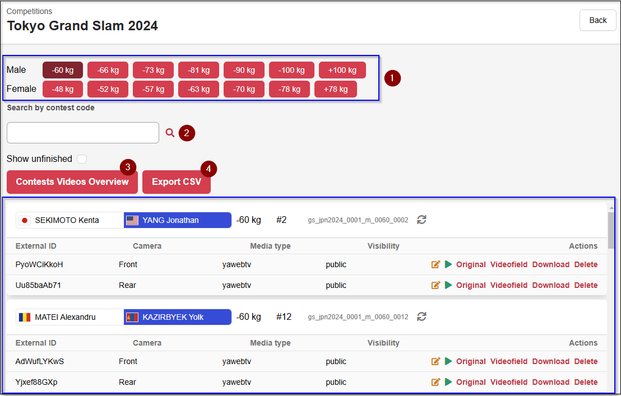The width and height of the screenshot is (621, 396).
Task: Export contest data as CSV
Action: 176,182
